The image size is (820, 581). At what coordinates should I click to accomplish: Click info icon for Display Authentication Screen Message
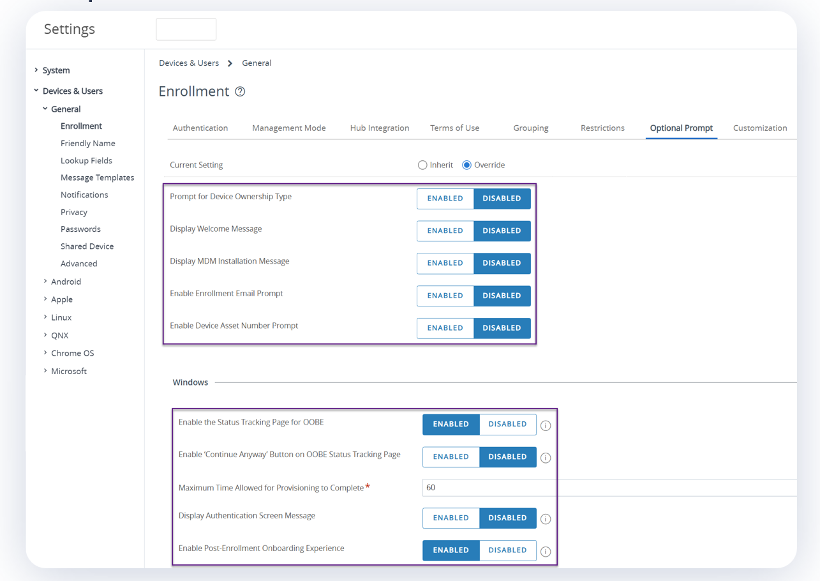(546, 519)
